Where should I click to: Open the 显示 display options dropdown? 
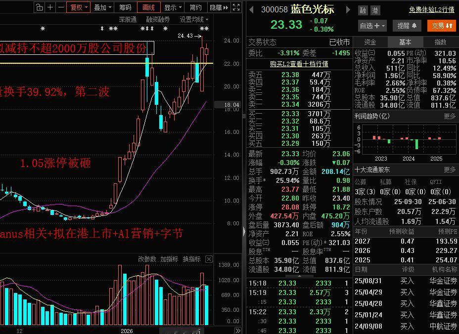(x=173, y=7)
